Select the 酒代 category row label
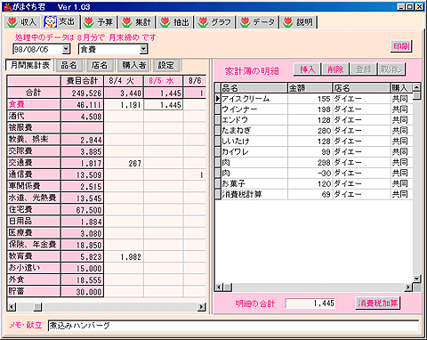This screenshot has width=427, height=340. 34,116
